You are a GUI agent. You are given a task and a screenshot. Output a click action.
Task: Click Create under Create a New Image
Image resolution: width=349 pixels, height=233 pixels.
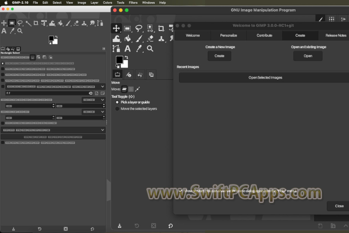(x=220, y=56)
